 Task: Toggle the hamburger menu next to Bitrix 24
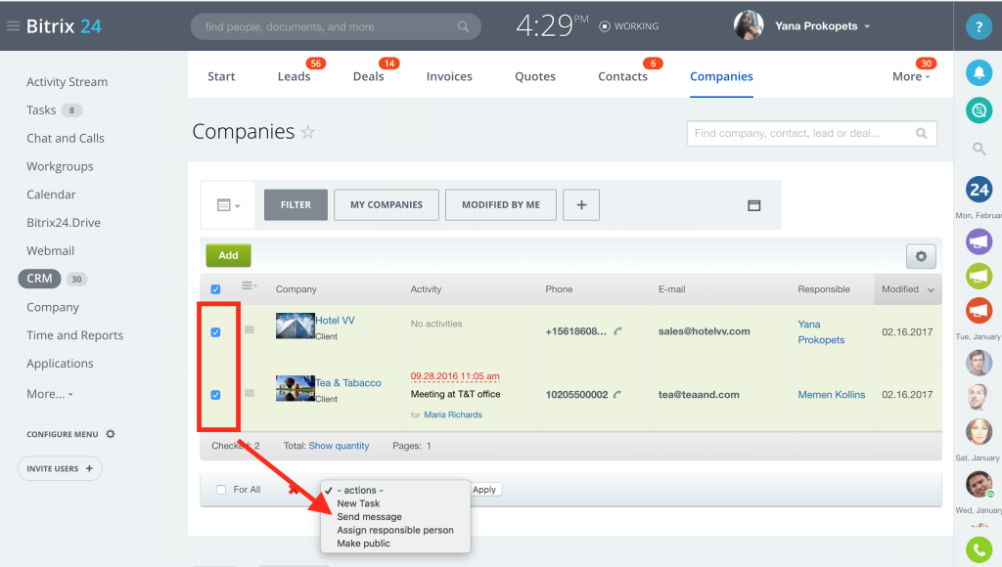[13, 26]
